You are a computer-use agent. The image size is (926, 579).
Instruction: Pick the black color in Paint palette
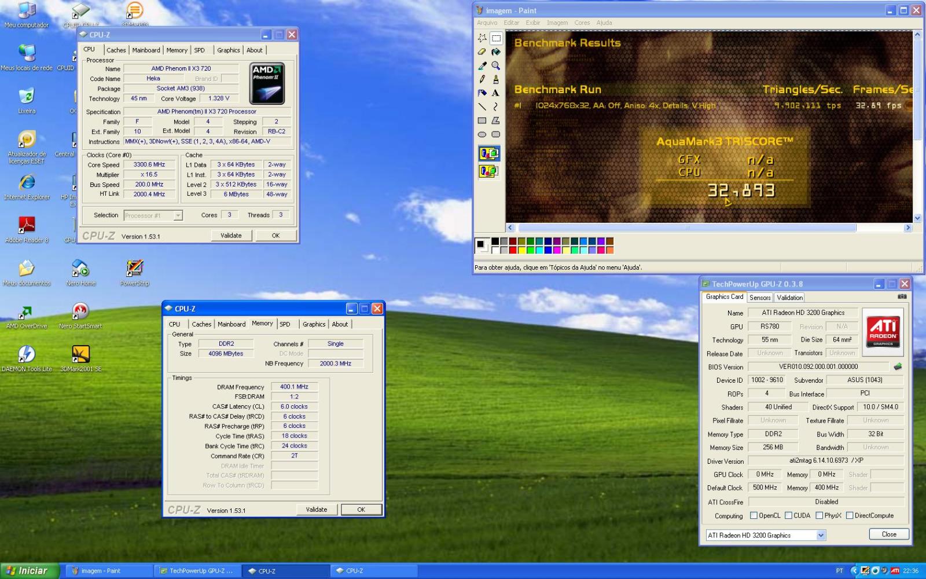tap(495, 241)
